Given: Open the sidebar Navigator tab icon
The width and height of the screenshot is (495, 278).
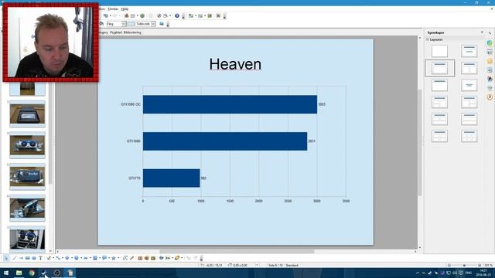Looking at the screenshot, I should point(490,97).
